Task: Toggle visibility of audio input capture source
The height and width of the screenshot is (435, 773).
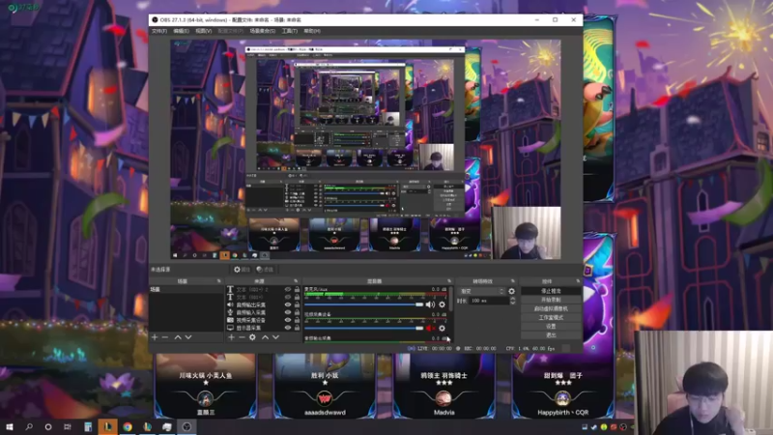Action: pyautogui.click(x=288, y=312)
